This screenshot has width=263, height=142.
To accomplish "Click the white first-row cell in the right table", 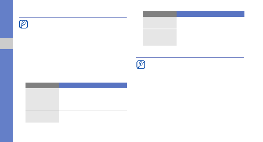I will coord(210,23).
